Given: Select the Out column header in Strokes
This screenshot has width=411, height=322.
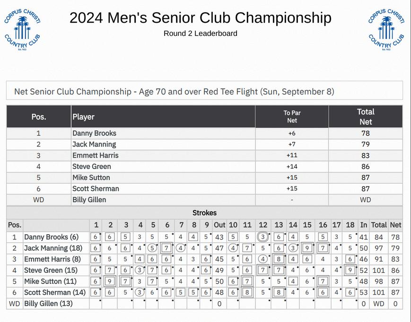Looking at the screenshot, I should [219, 225].
